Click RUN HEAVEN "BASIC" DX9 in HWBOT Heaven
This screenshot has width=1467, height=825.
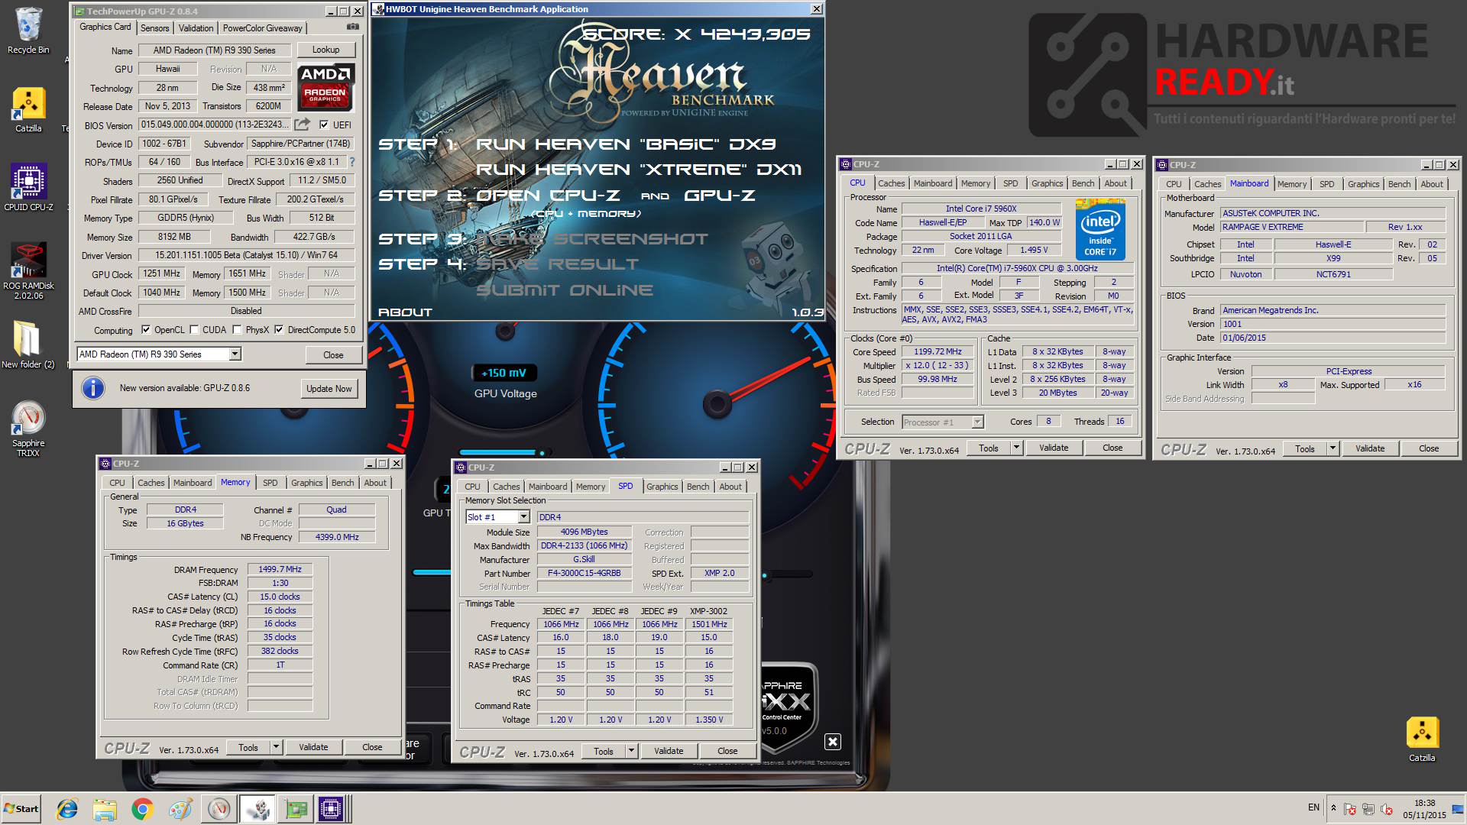click(626, 144)
